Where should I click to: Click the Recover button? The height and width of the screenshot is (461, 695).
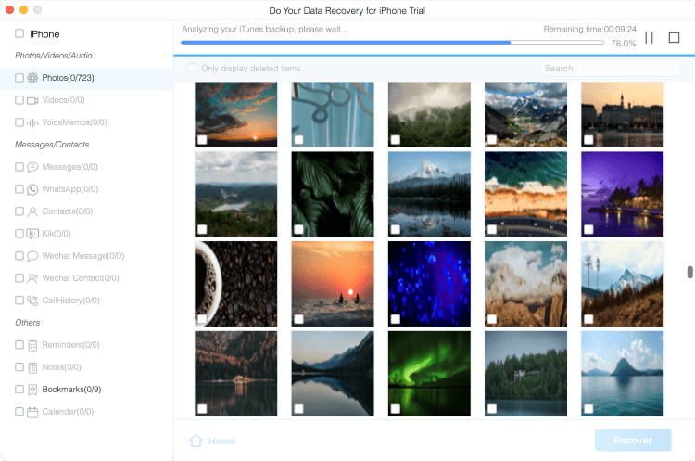(633, 441)
